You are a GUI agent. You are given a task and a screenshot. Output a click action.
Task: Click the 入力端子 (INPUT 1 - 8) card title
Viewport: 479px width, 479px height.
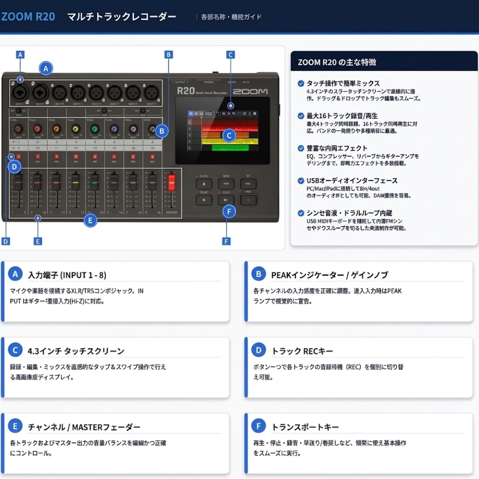click(67, 275)
